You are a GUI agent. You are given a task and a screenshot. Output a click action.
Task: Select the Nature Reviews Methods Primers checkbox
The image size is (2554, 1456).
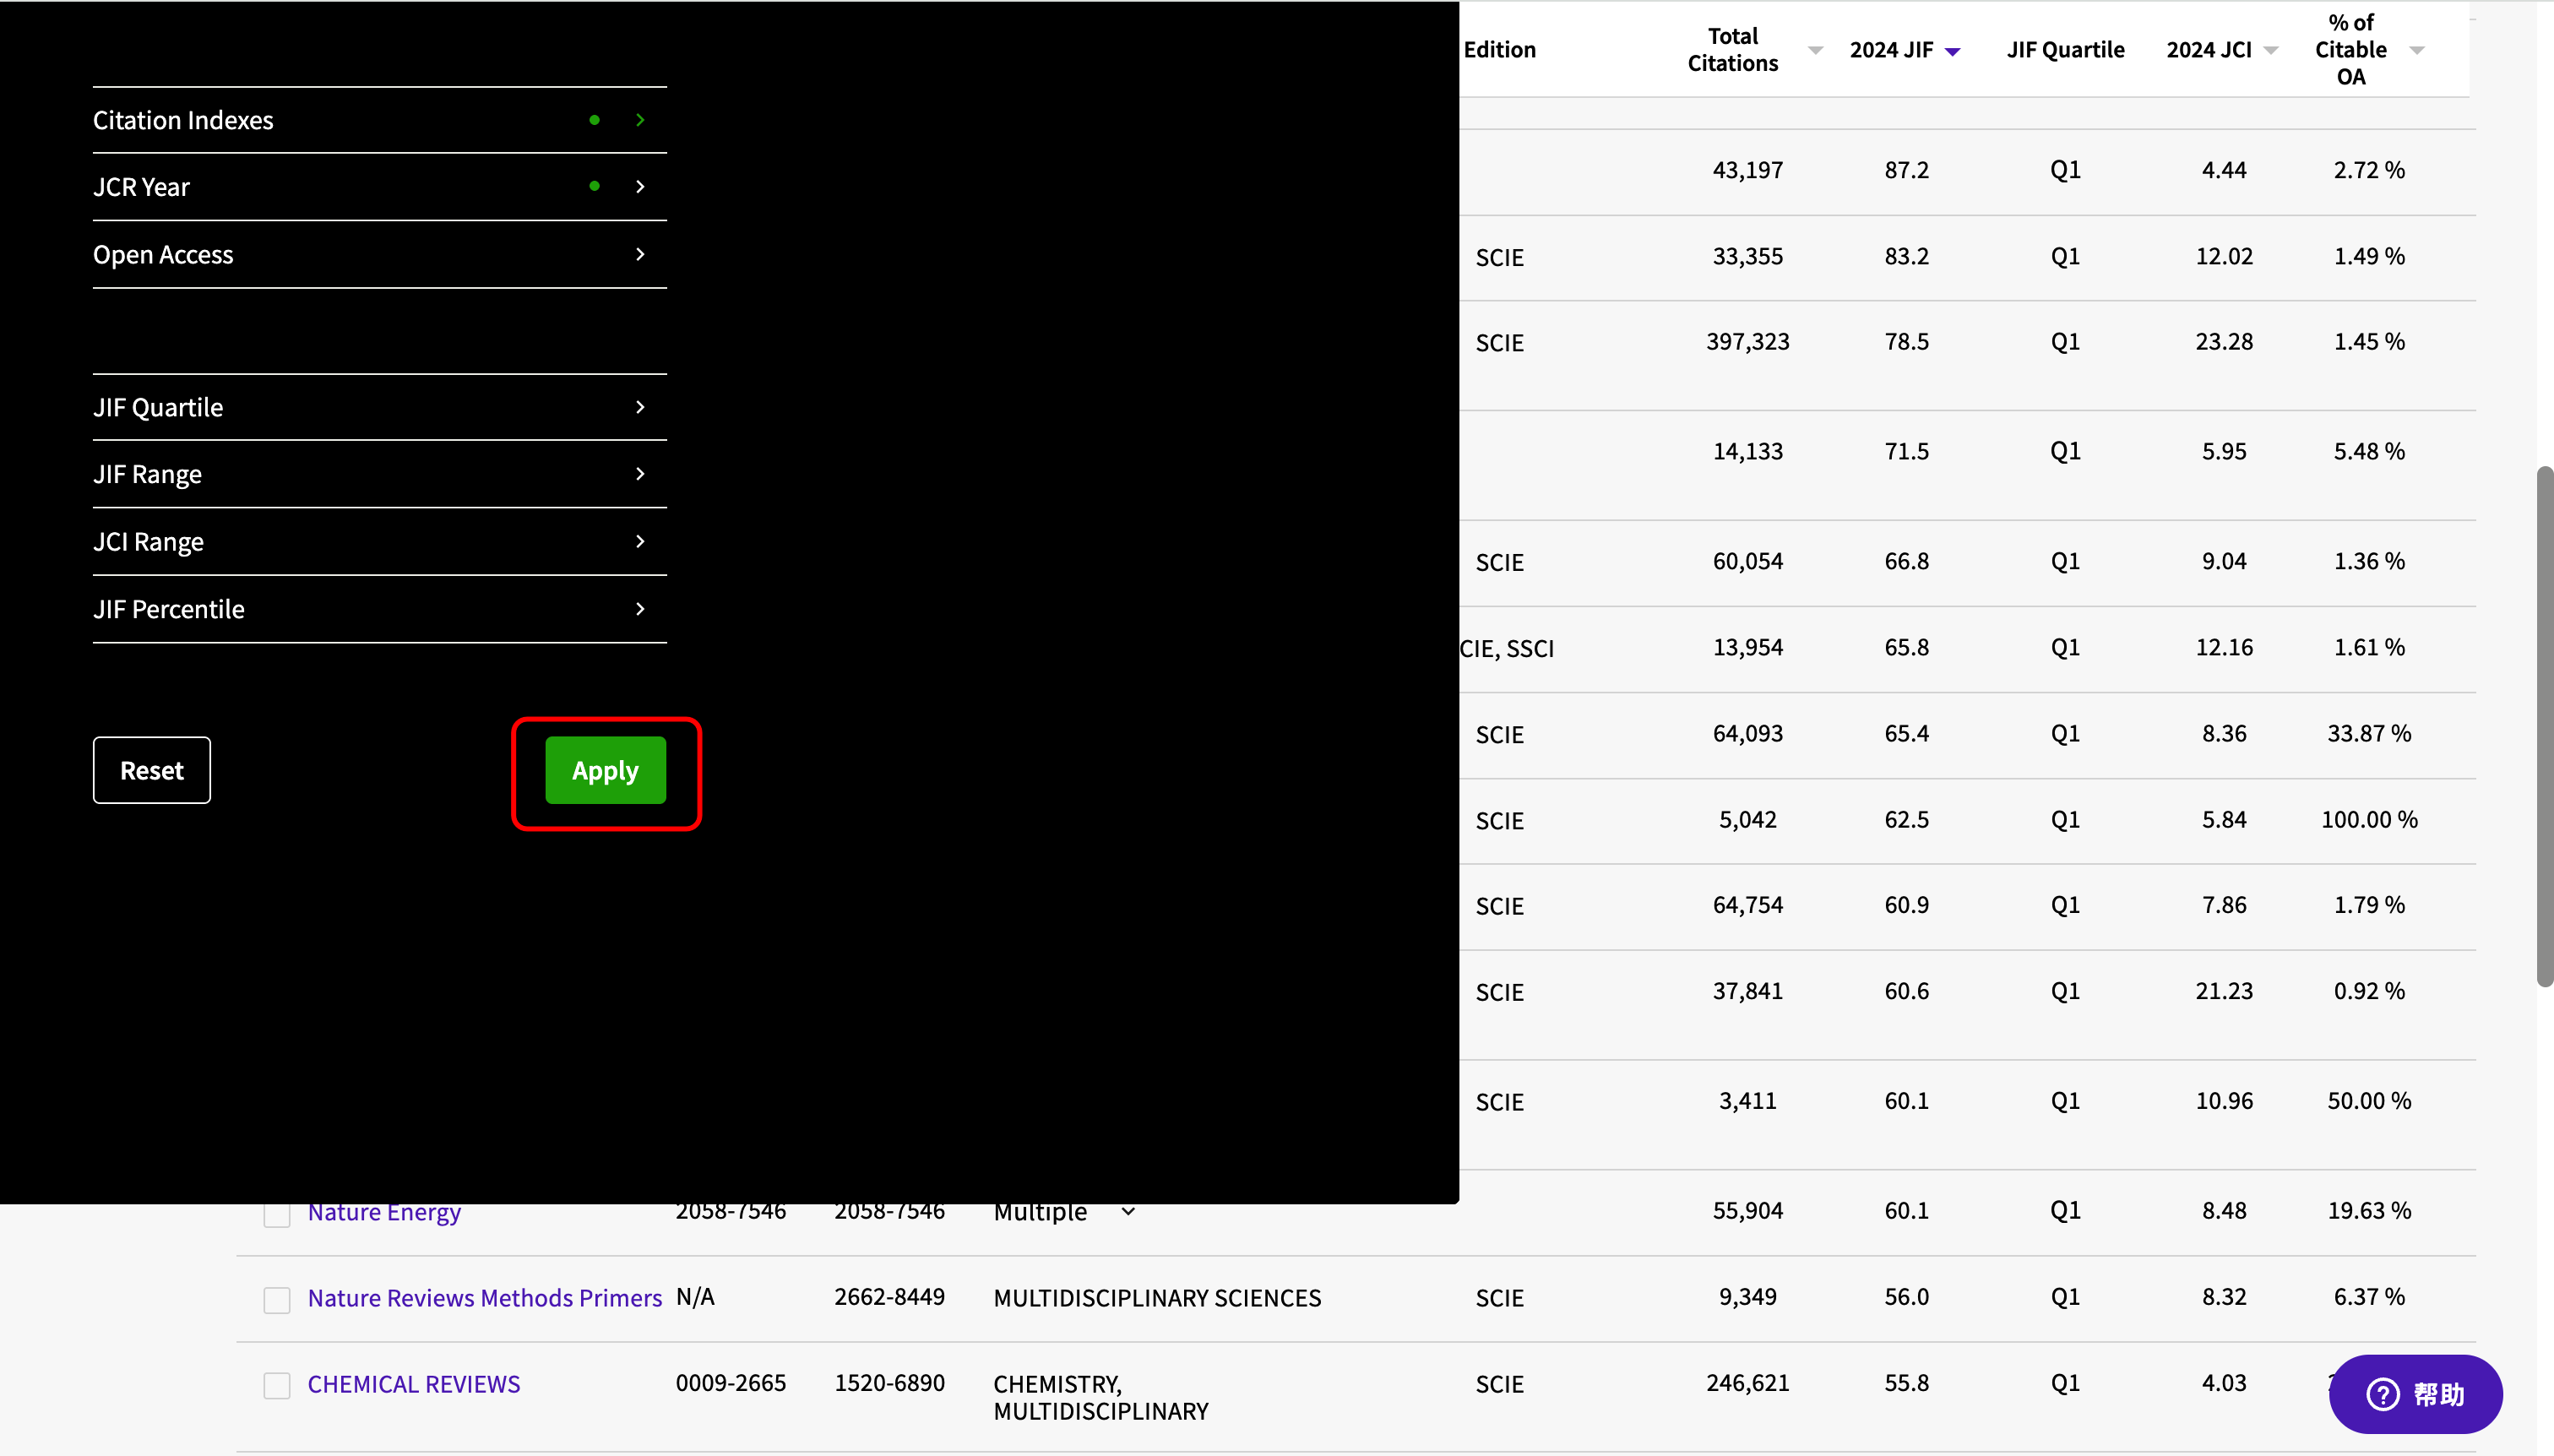(277, 1299)
